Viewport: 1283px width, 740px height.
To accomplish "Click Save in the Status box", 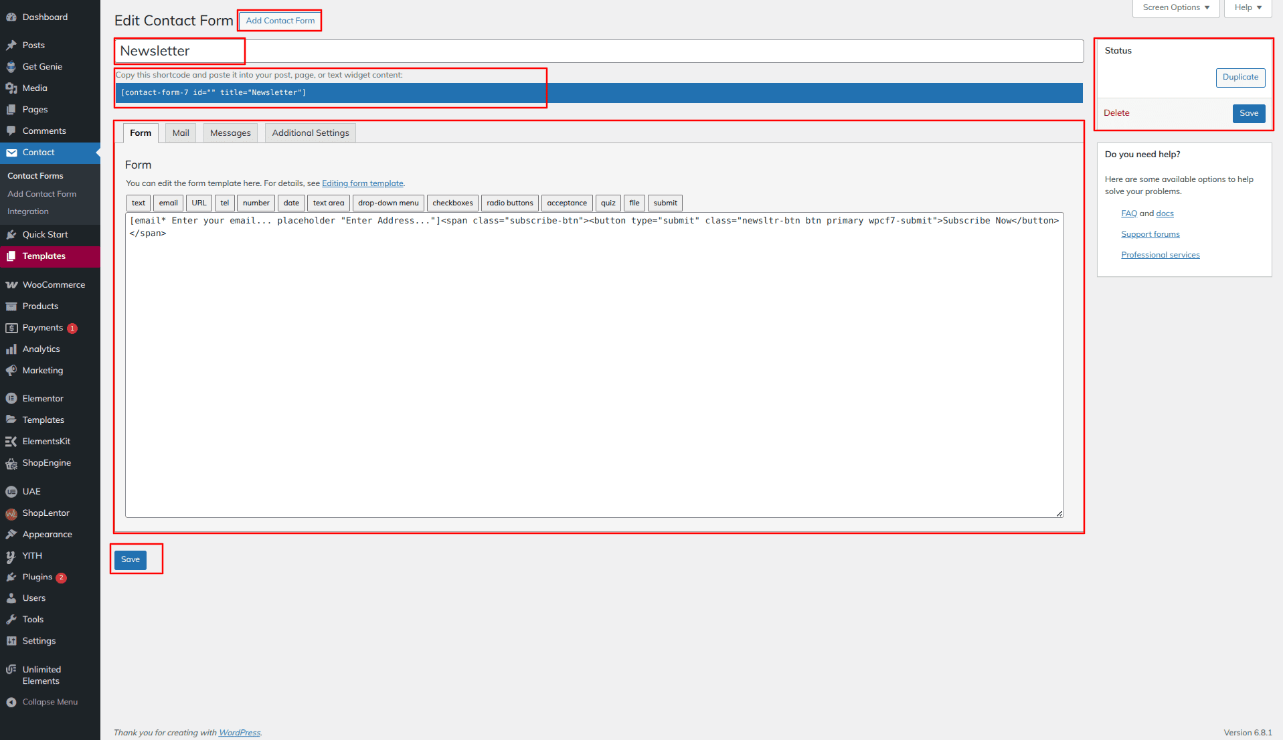I will pos(1249,114).
